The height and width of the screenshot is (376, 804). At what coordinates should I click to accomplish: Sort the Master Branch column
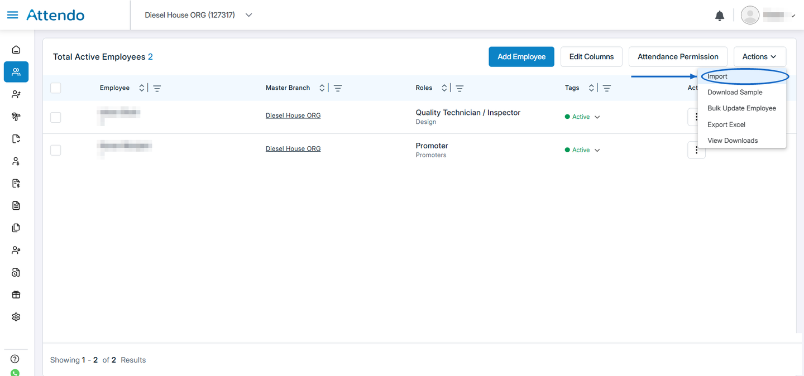[322, 88]
